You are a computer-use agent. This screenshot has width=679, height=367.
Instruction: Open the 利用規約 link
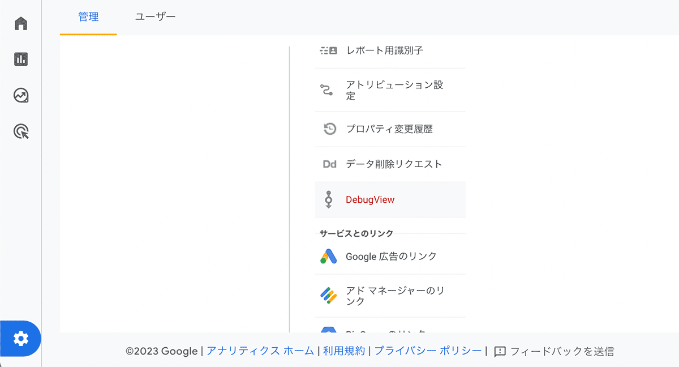[344, 351]
